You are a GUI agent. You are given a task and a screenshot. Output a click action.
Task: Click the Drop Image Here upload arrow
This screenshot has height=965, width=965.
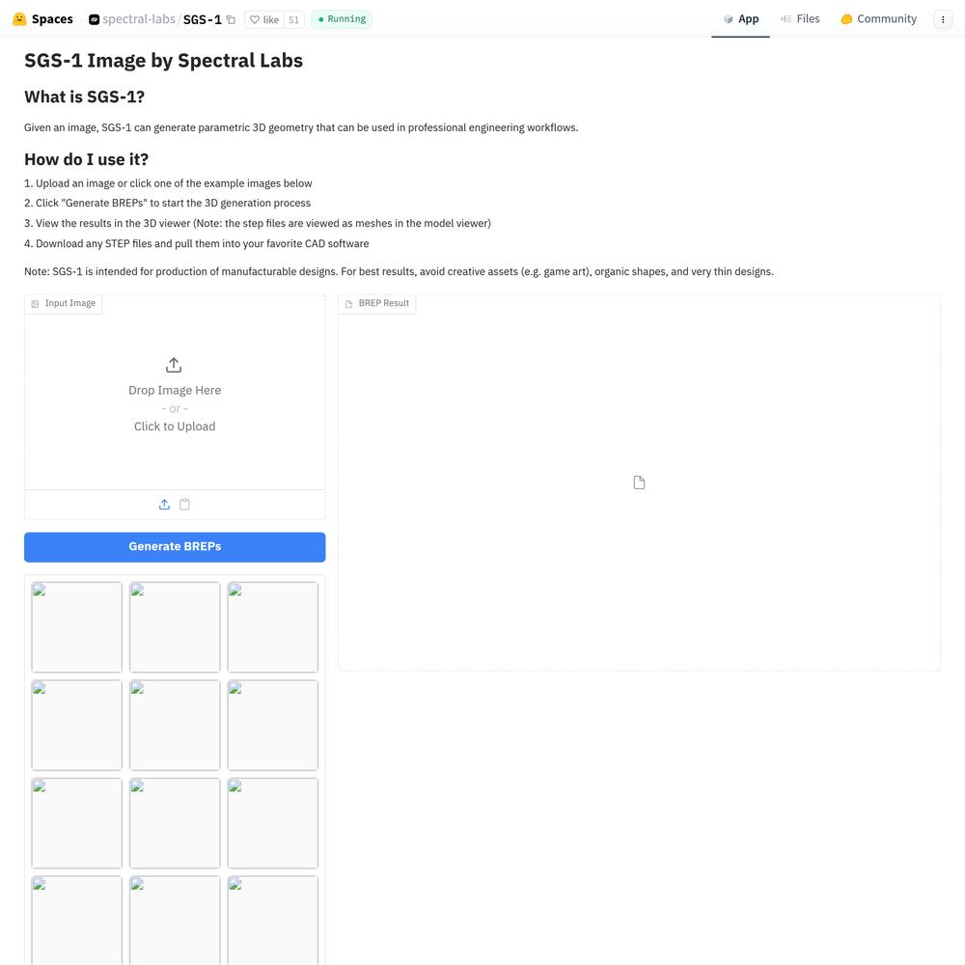174,365
